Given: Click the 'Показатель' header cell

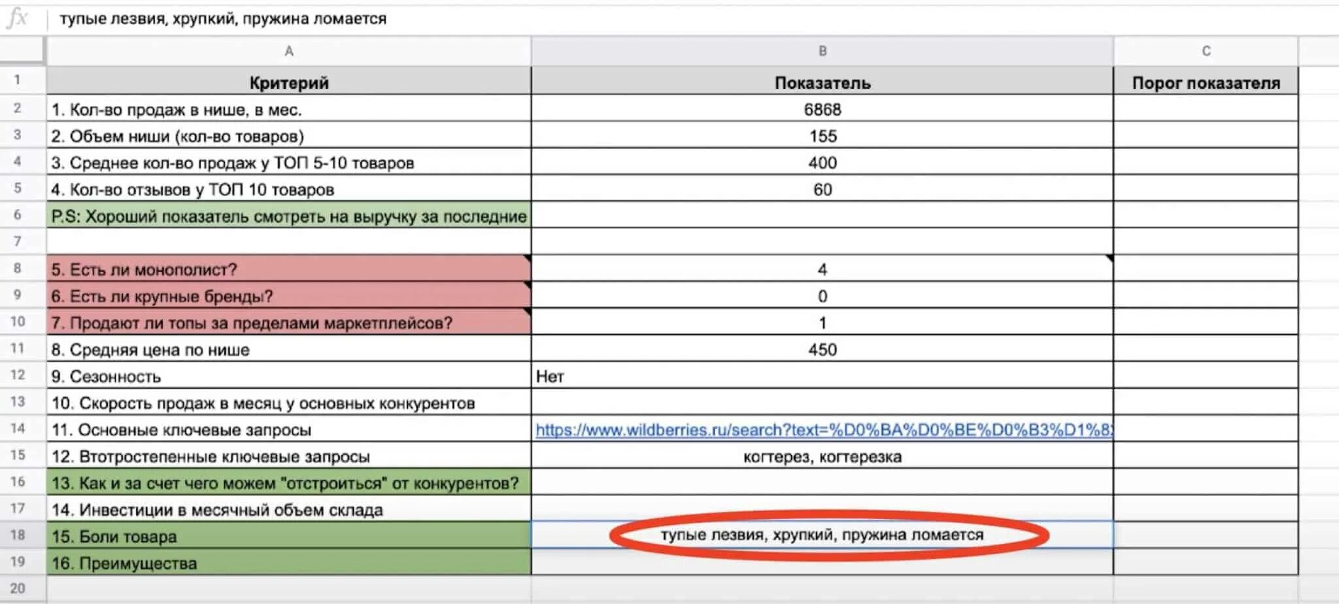Looking at the screenshot, I should coord(822,82).
